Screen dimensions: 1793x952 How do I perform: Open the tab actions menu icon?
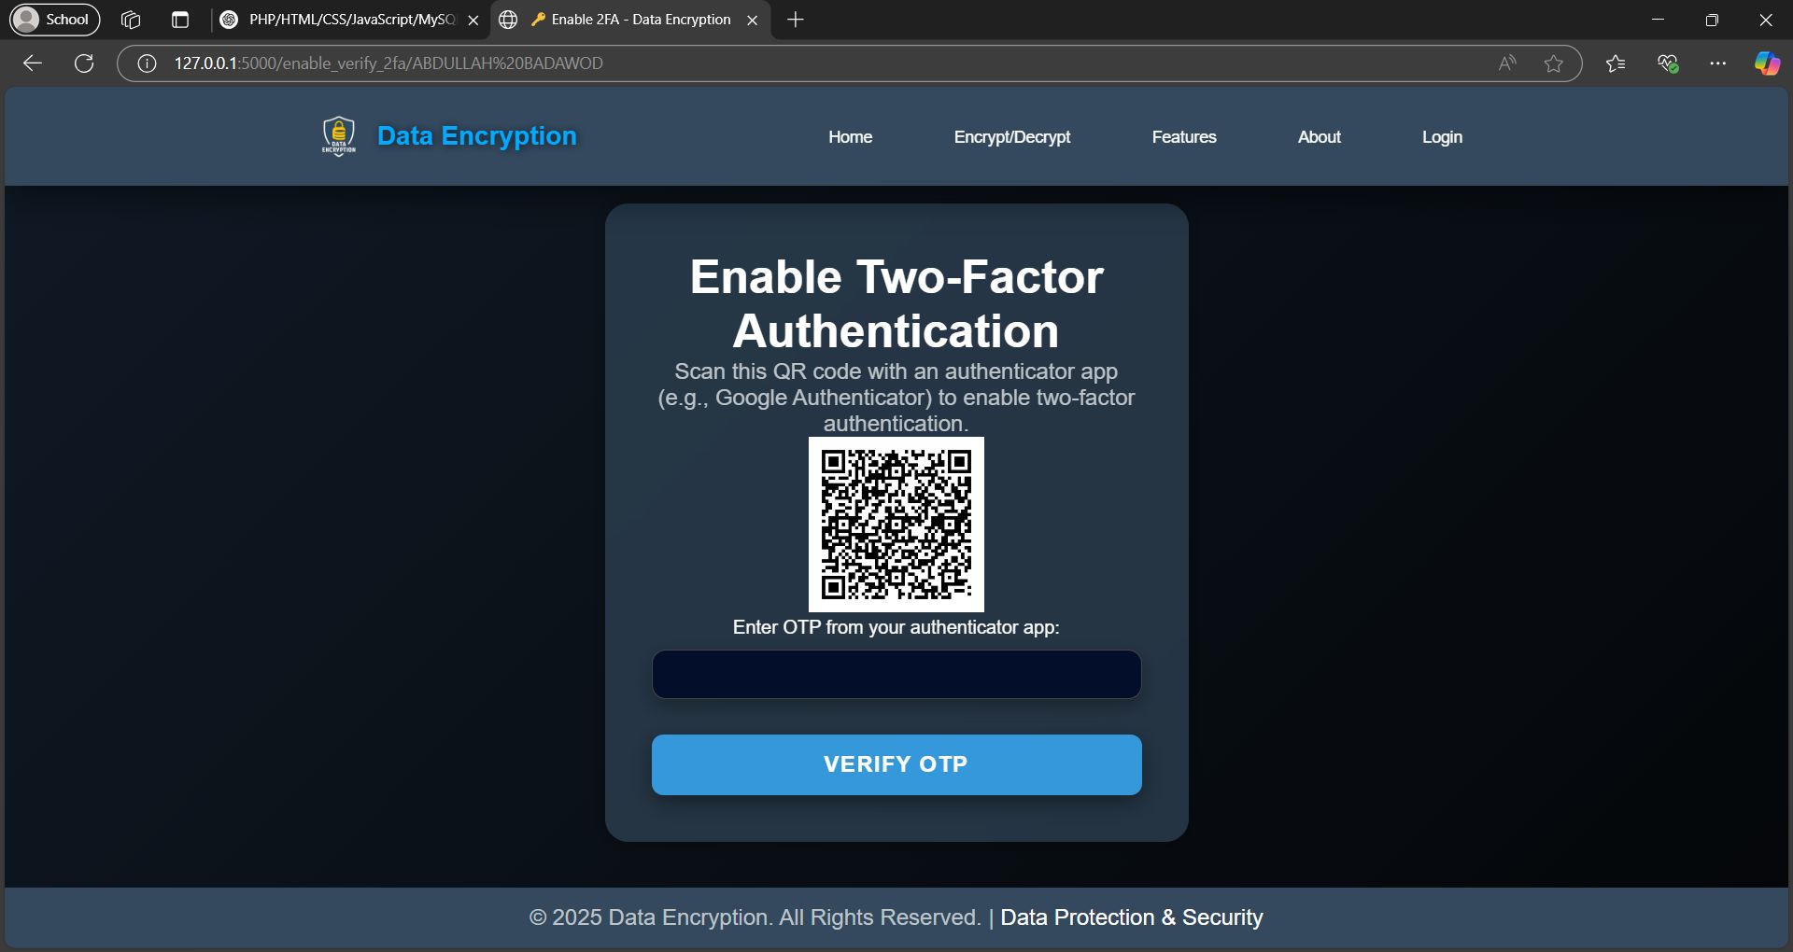[x=180, y=20]
